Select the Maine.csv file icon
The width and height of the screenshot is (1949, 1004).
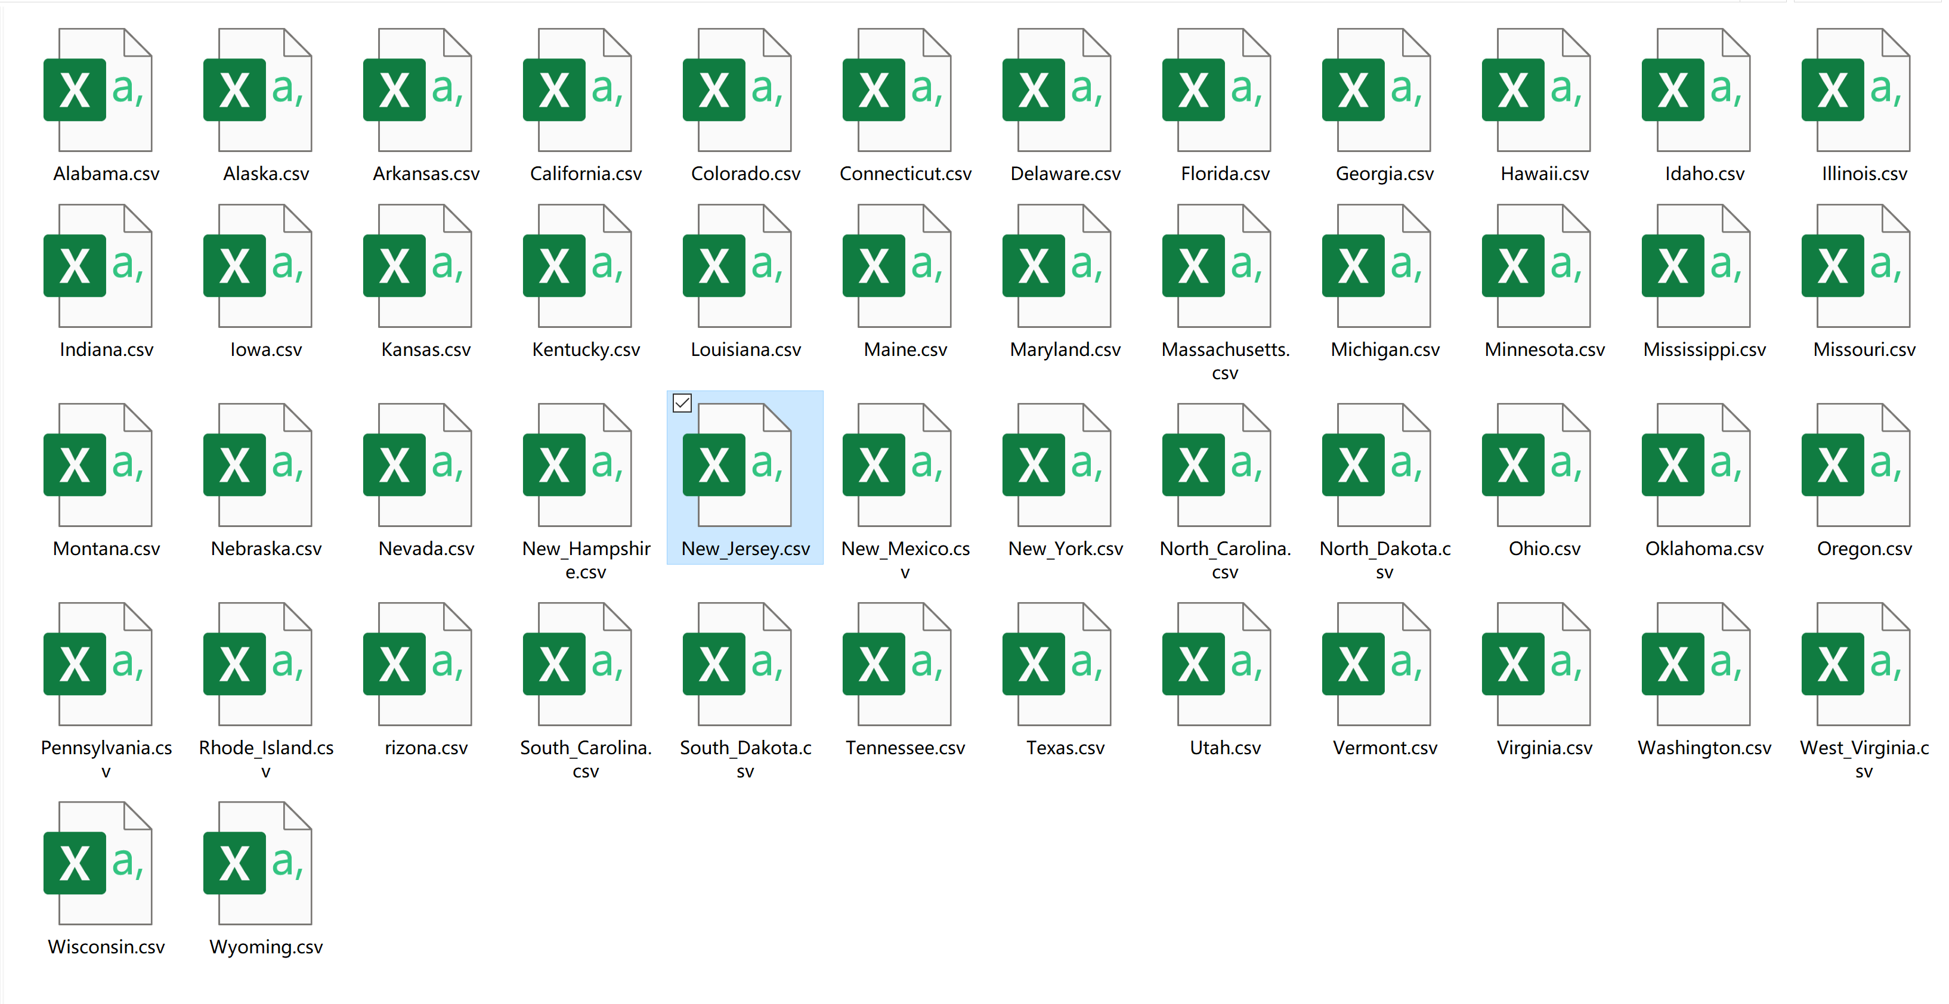coord(898,265)
